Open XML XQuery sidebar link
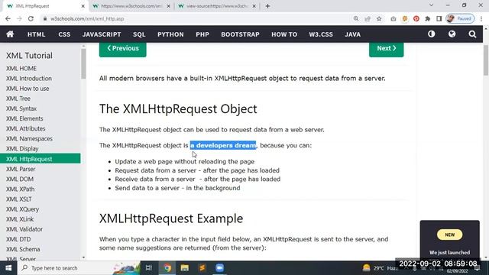Image resolution: width=489 pixels, height=275 pixels. point(22,209)
